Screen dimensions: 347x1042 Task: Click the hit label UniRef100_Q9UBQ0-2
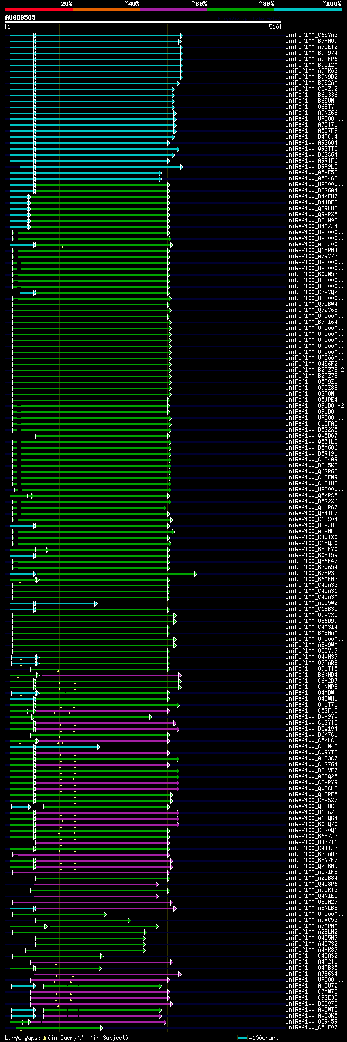click(x=314, y=406)
